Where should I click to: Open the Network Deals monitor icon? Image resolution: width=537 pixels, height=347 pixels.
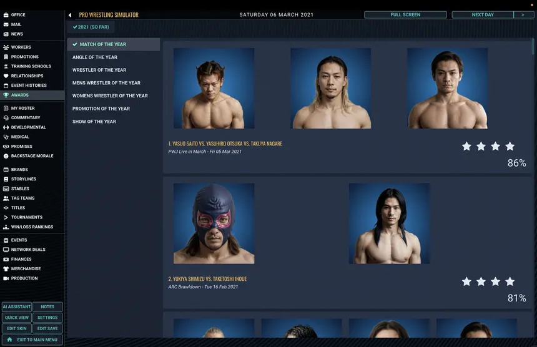coord(6,250)
